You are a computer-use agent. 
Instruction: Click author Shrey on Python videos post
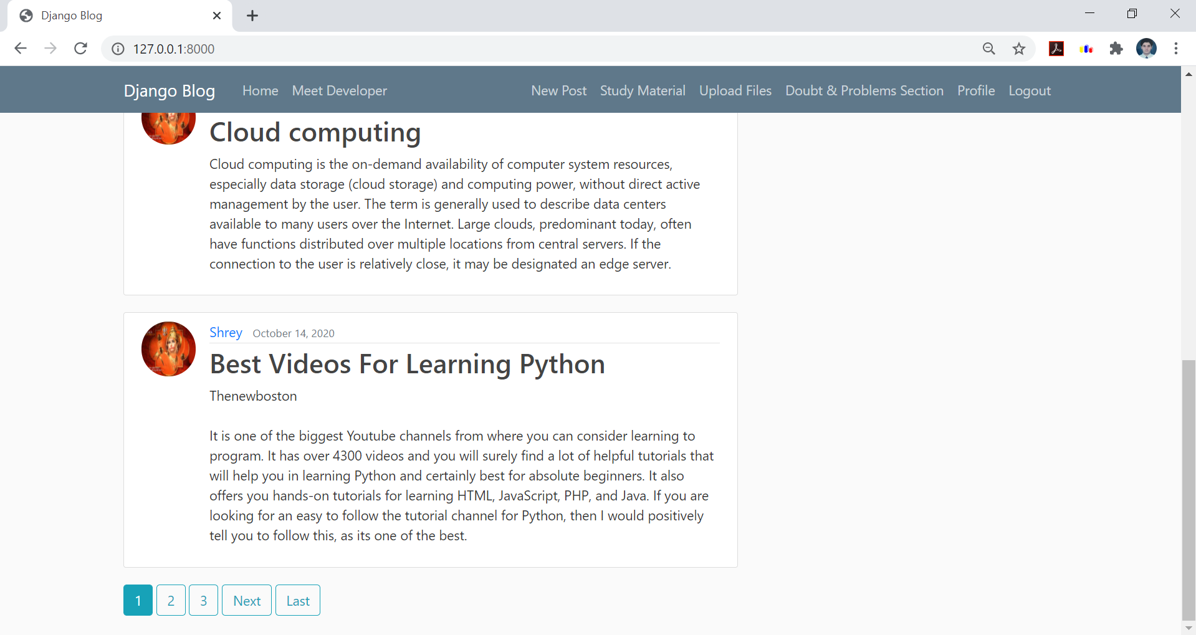coord(226,333)
